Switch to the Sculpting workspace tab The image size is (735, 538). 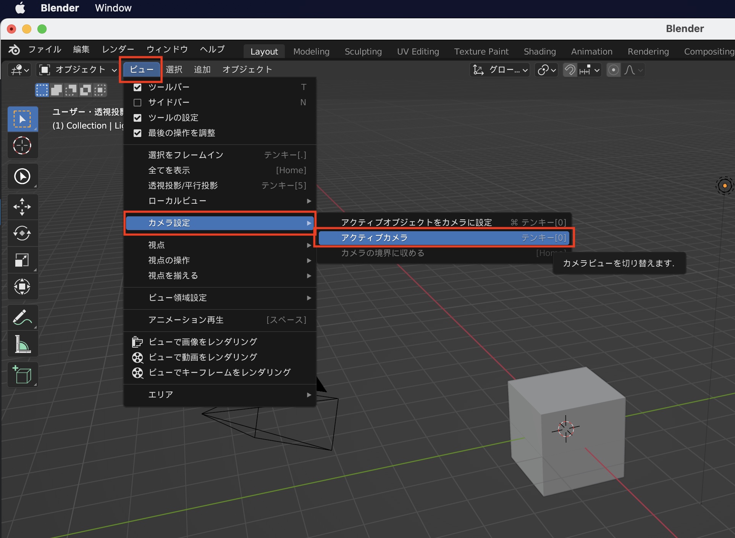point(363,52)
